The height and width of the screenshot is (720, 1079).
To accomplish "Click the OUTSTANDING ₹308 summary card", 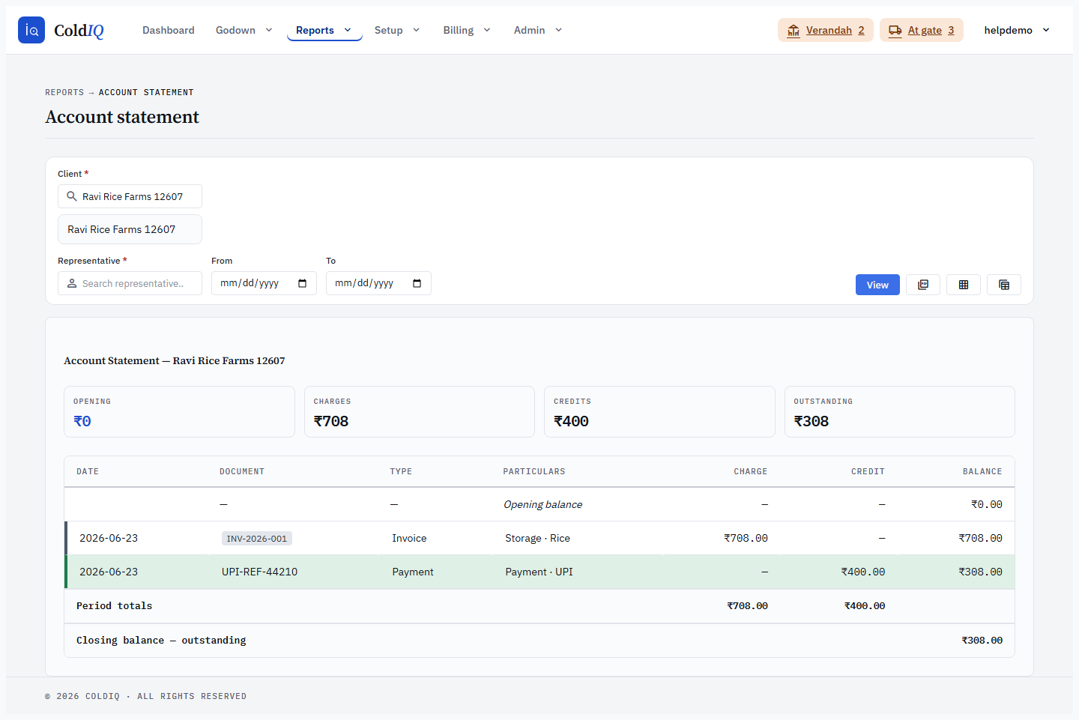I will click(x=899, y=411).
